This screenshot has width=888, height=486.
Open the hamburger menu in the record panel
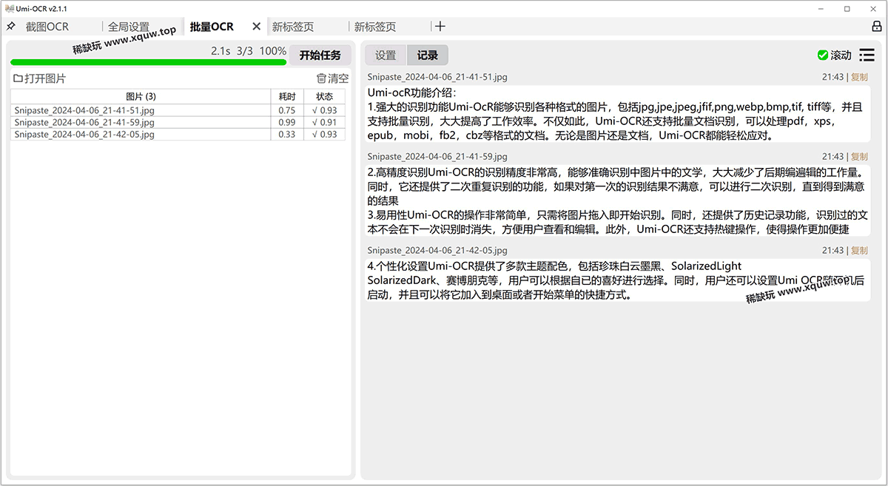[867, 55]
